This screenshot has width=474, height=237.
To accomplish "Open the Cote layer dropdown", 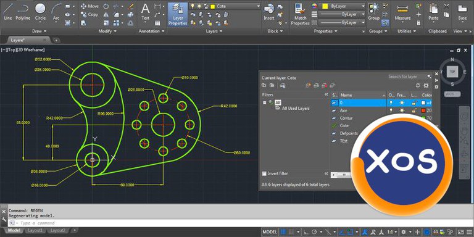I will [225, 6].
